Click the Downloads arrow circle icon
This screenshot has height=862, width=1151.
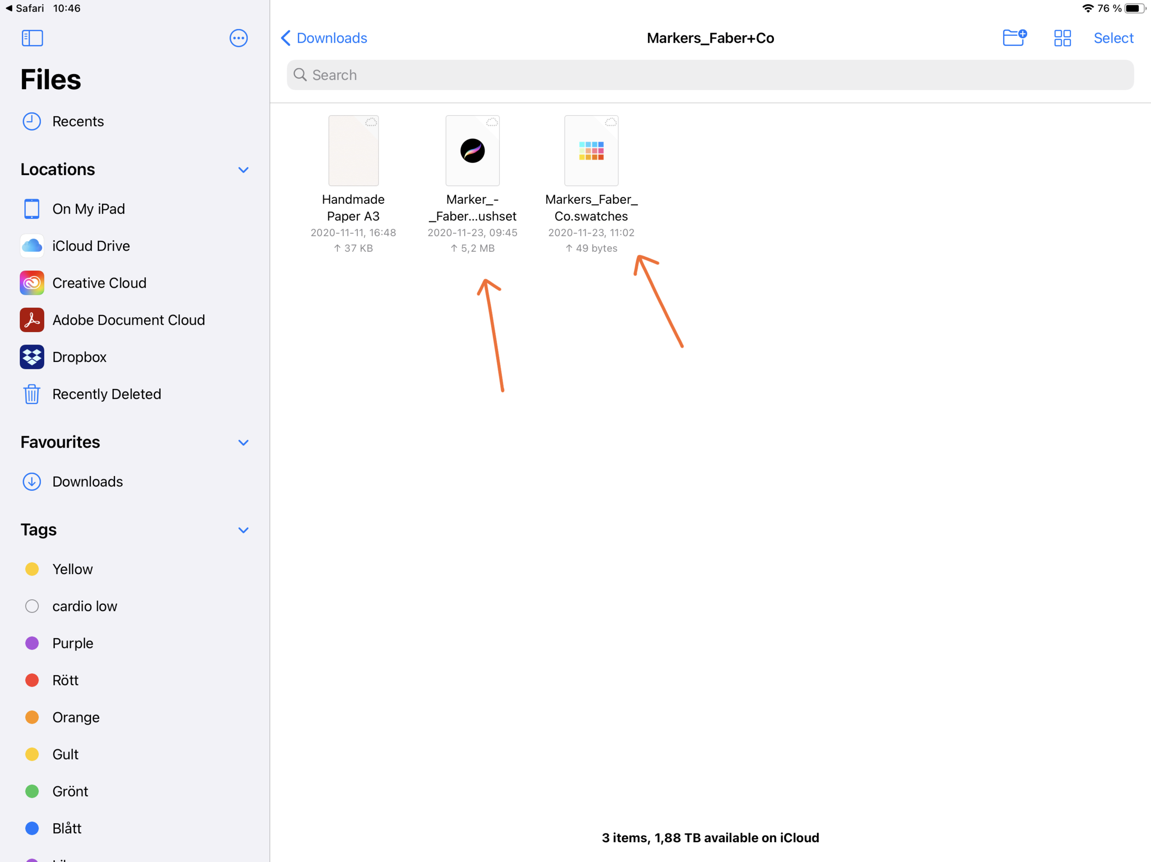[x=32, y=482]
